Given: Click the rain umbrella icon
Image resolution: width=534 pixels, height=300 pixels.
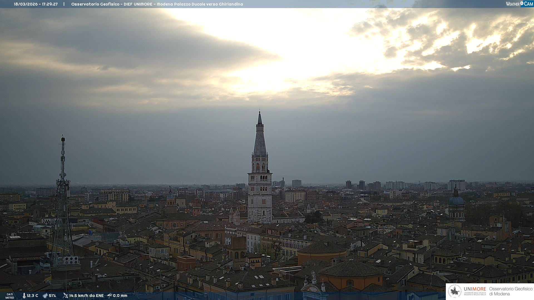Looking at the screenshot, I should pos(110,296).
